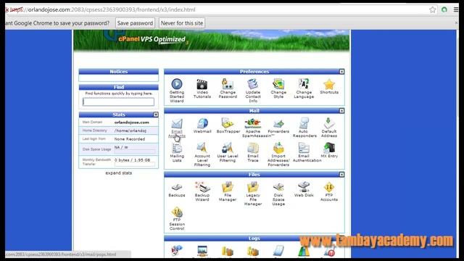
Task: Open FTP Accounts
Action: pos(329,191)
